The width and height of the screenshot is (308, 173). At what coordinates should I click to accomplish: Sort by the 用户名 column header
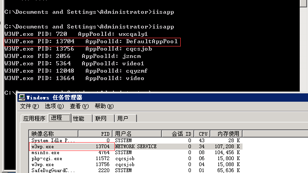[137, 134]
